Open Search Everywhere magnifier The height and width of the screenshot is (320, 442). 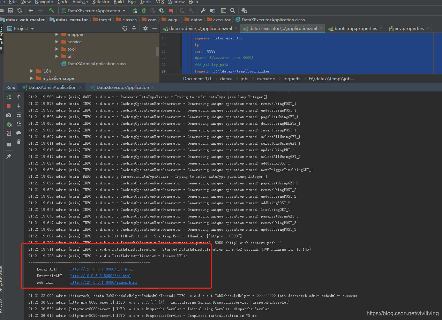pyautogui.click(x=232, y=10)
